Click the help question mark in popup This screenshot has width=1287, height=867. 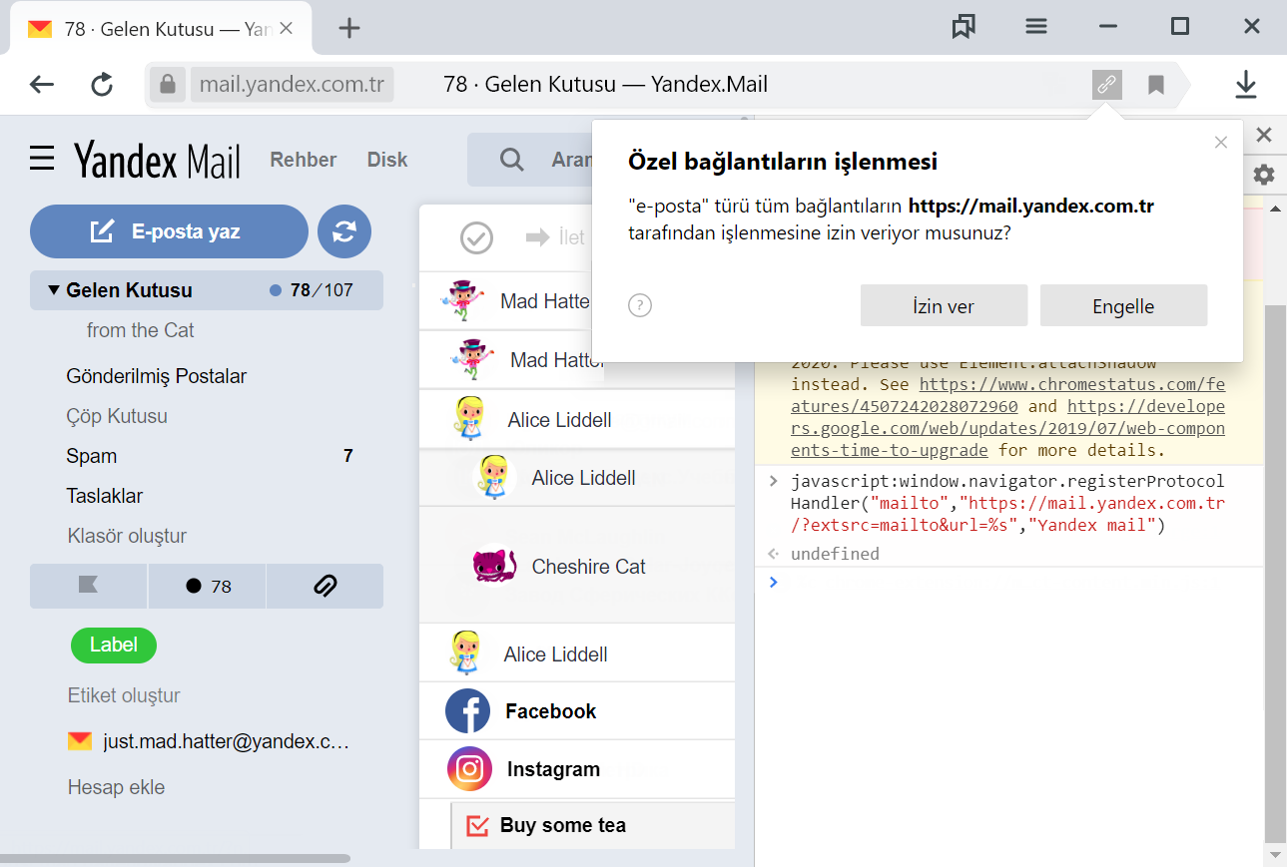click(x=640, y=305)
